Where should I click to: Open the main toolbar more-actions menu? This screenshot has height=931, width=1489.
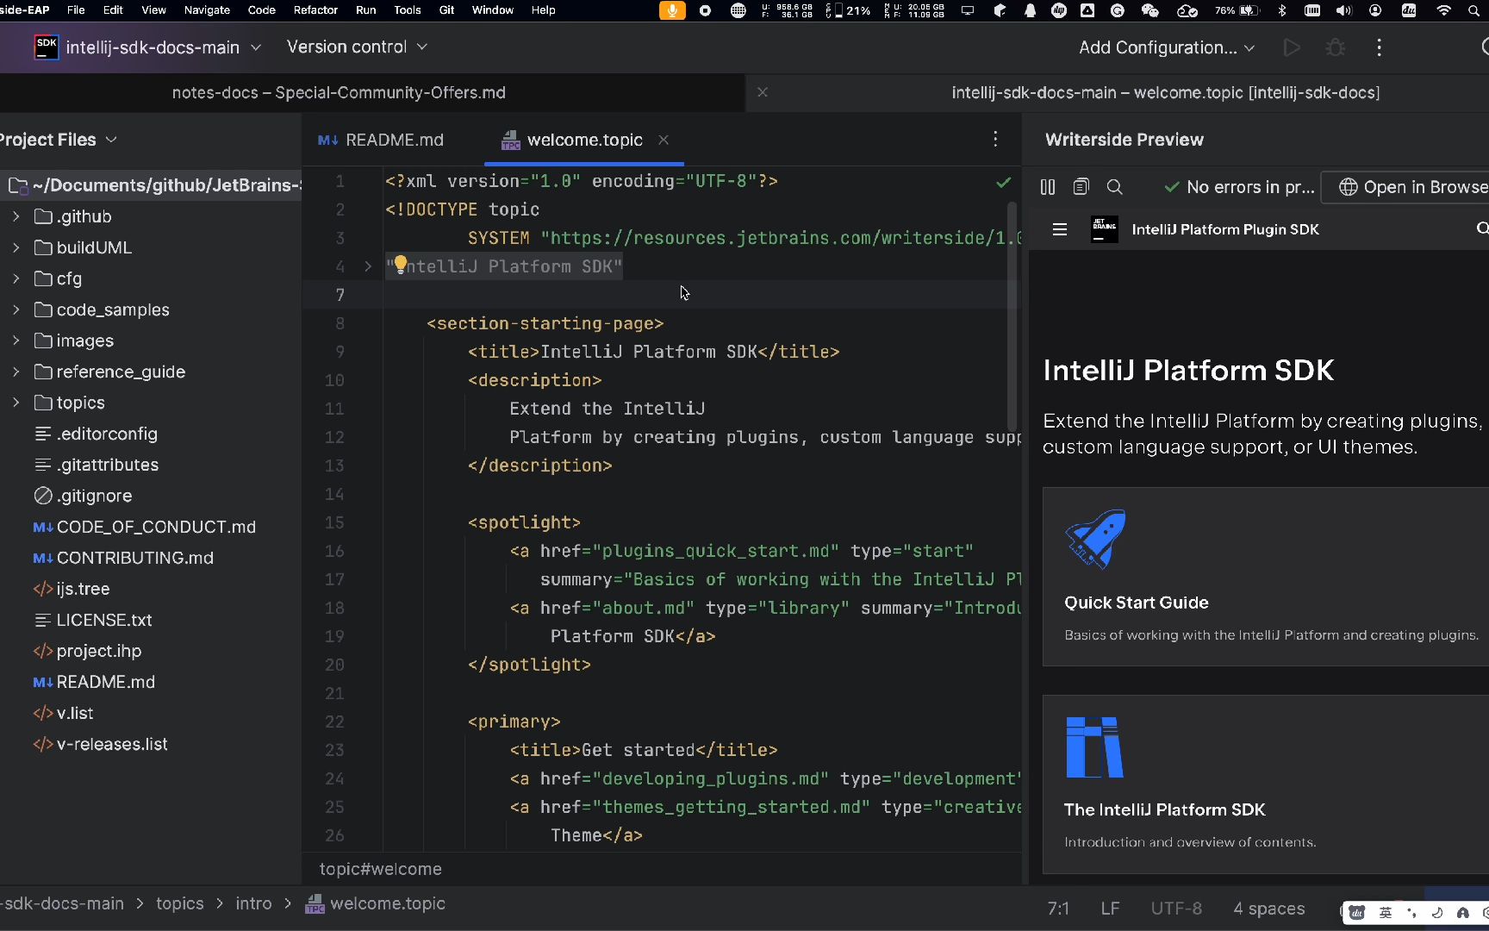tap(1380, 47)
